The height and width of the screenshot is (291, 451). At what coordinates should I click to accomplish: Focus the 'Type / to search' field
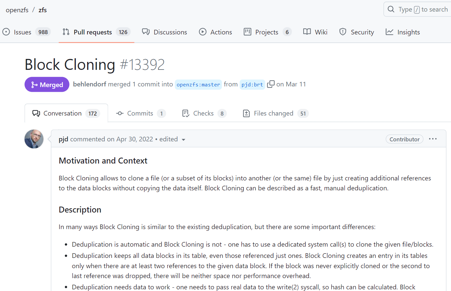pos(417,9)
